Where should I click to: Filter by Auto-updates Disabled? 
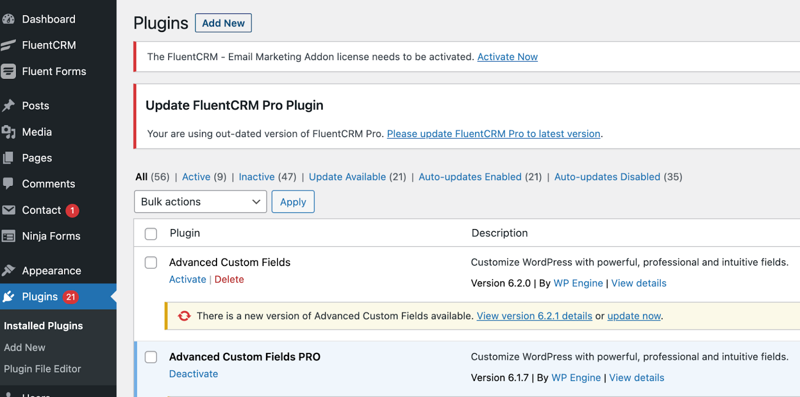pyautogui.click(x=607, y=177)
